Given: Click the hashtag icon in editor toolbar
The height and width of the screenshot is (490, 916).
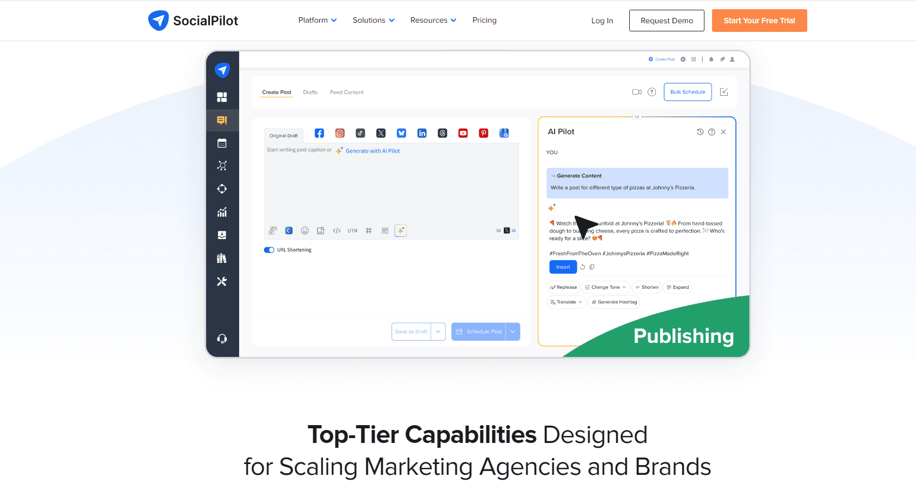Looking at the screenshot, I should 368,230.
